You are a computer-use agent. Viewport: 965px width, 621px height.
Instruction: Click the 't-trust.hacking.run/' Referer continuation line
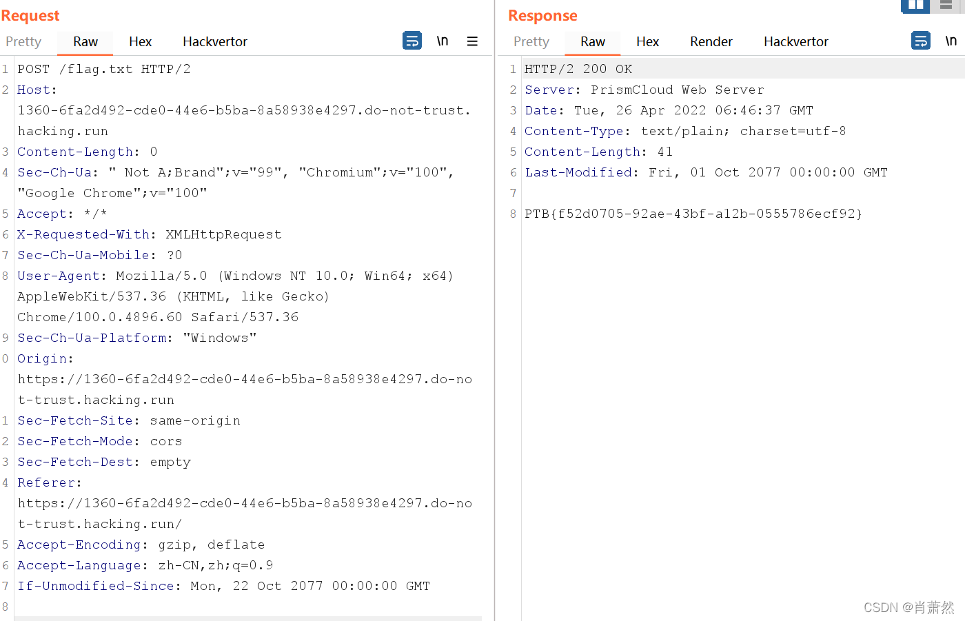point(100,524)
